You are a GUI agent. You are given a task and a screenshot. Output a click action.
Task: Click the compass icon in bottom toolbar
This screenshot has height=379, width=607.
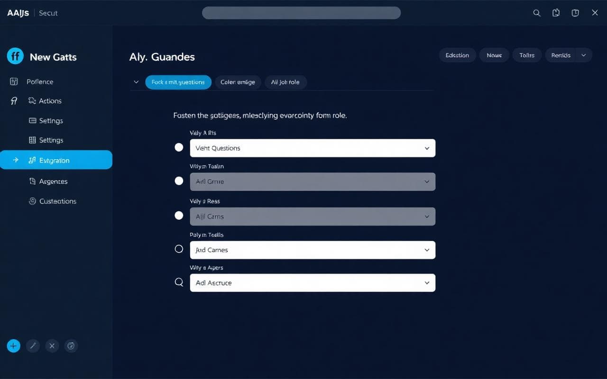tap(71, 346)
